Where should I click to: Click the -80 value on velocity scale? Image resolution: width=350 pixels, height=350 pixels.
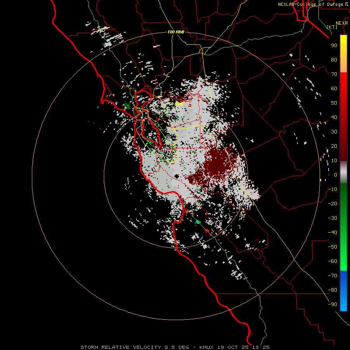pyautogui.click(x=332, y=290)
